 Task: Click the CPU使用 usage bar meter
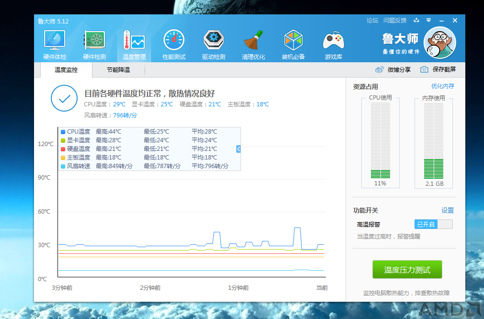coord(380,140)
